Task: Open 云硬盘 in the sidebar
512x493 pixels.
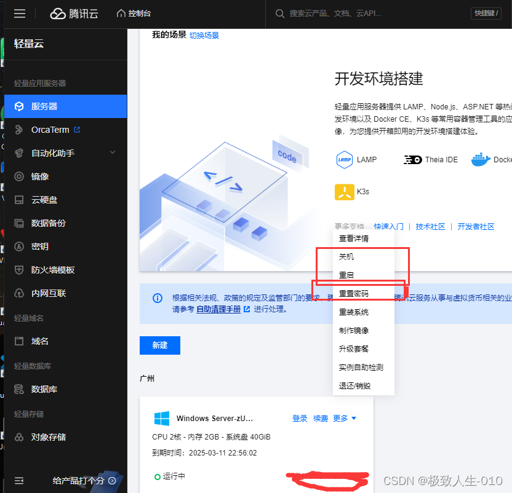Action: coord(44,200)
